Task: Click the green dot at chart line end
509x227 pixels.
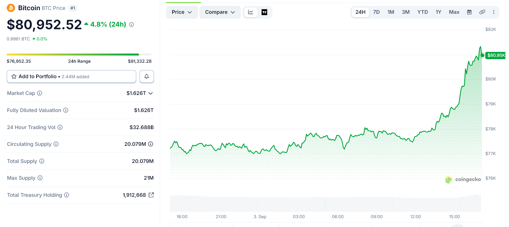Action: click(x=482, y=55)
